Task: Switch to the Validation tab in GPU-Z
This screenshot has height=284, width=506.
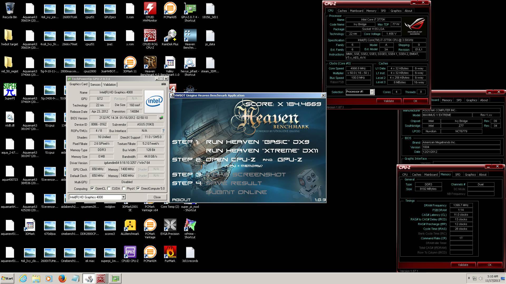Action: point(109,84)
